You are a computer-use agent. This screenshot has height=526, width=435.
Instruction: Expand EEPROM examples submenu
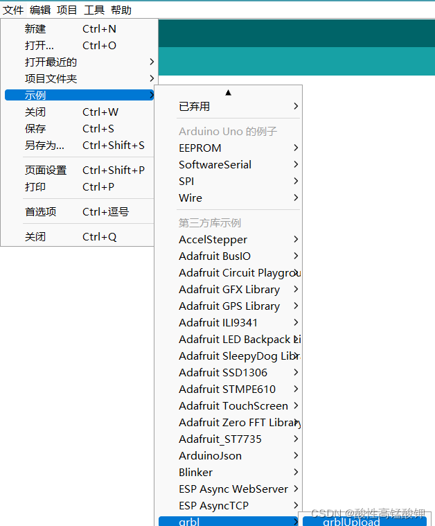(x=229, y=148)
